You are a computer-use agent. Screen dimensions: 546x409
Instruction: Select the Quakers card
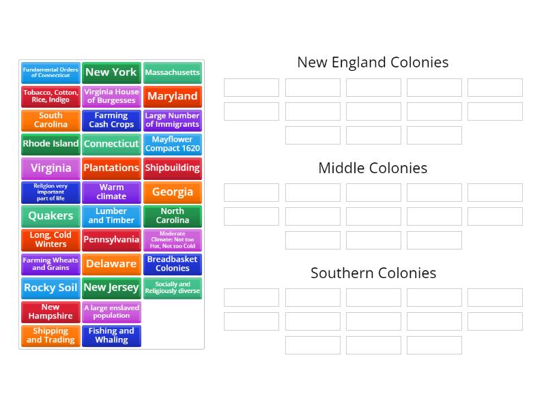50,216
